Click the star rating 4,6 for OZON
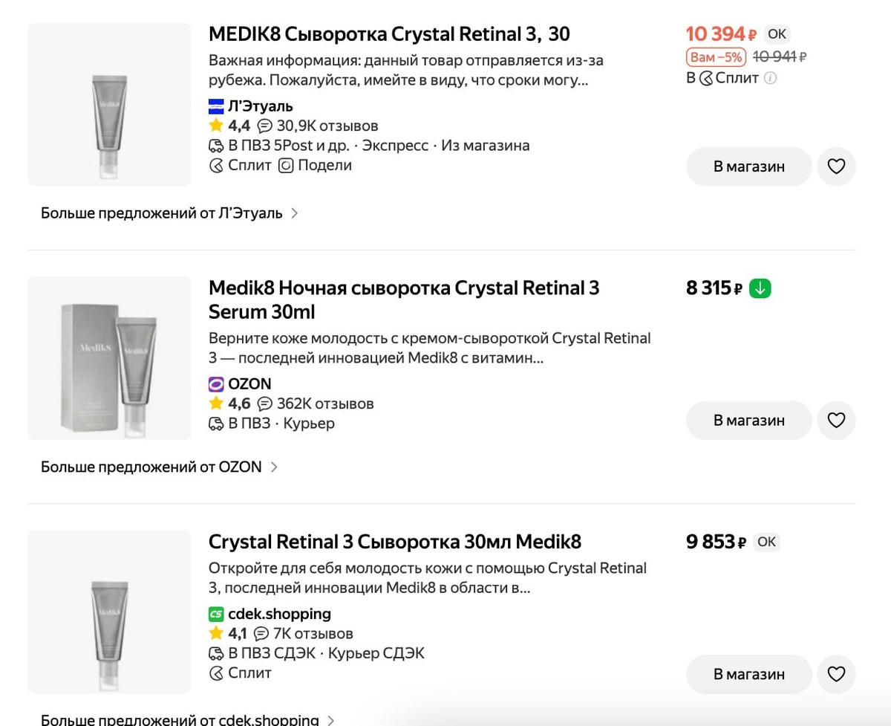The height and width of the screenshot is (726, 891). tap(230, 403)
